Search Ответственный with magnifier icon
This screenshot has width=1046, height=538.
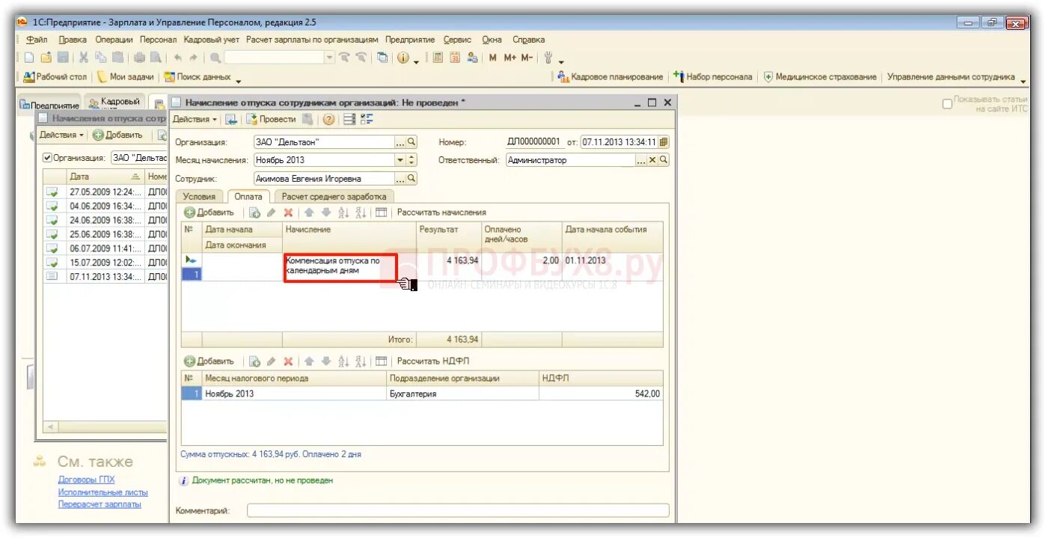click(x=664, y=160)
